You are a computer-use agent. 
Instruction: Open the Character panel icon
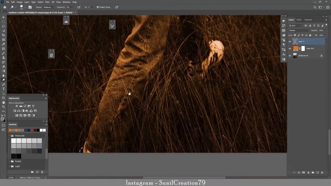coord(284,55)
